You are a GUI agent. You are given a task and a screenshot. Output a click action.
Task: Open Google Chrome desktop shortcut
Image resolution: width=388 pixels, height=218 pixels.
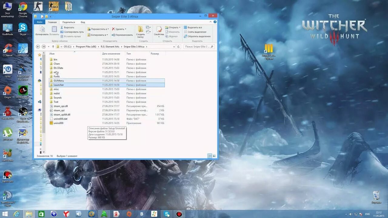point(23,10)
